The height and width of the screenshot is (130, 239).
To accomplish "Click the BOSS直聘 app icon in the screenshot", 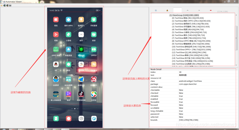I will (68, 79).
